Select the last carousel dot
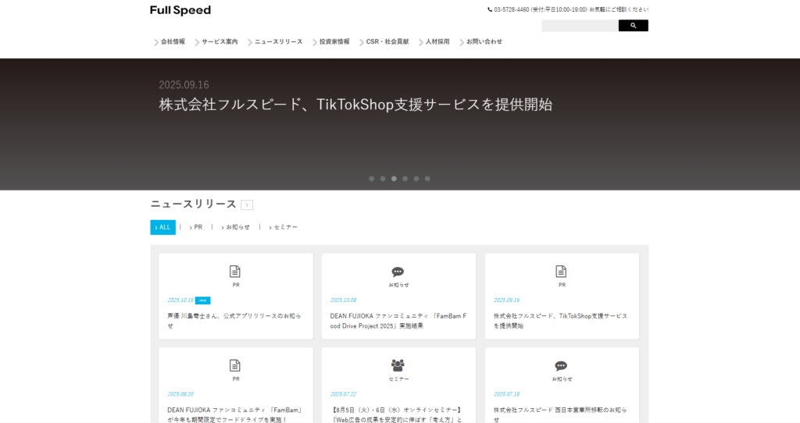Viewport: 800px width, 423px height. point(427,179)
